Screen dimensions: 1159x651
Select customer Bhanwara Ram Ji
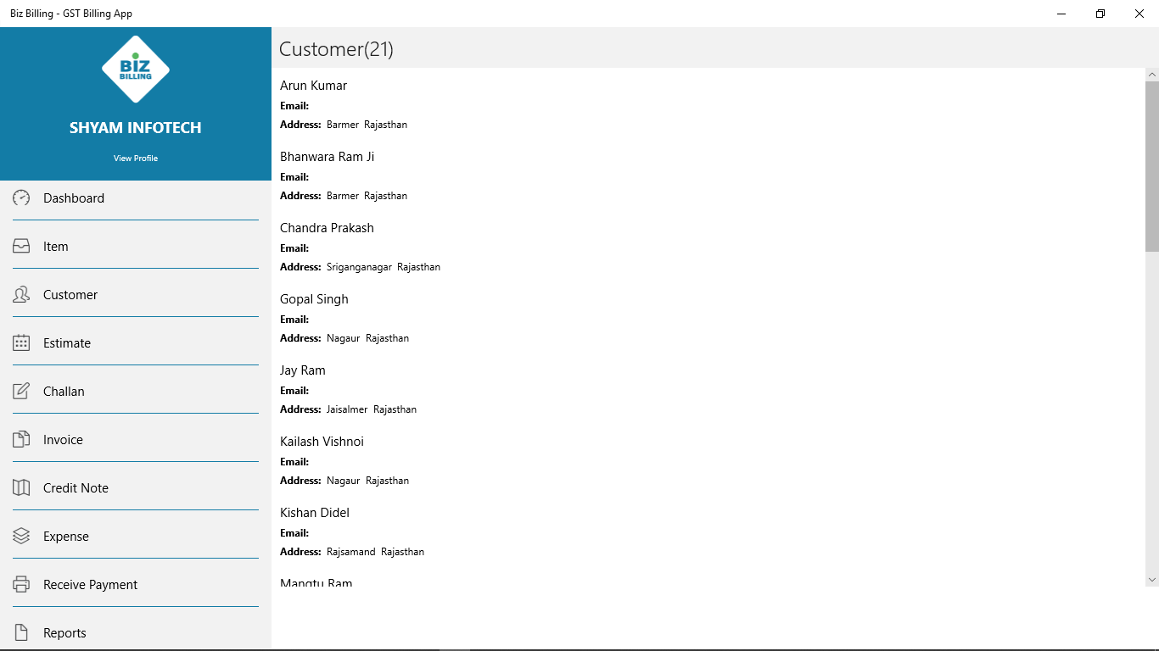pyautogui.click(x=327, y=157)
